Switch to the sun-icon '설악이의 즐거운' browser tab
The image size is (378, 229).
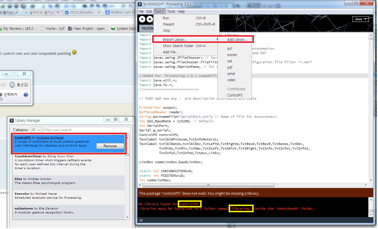click(42, 12)
